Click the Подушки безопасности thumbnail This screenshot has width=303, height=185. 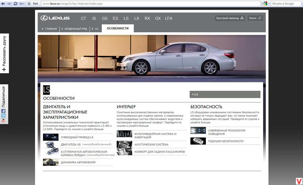coord(198,141)
